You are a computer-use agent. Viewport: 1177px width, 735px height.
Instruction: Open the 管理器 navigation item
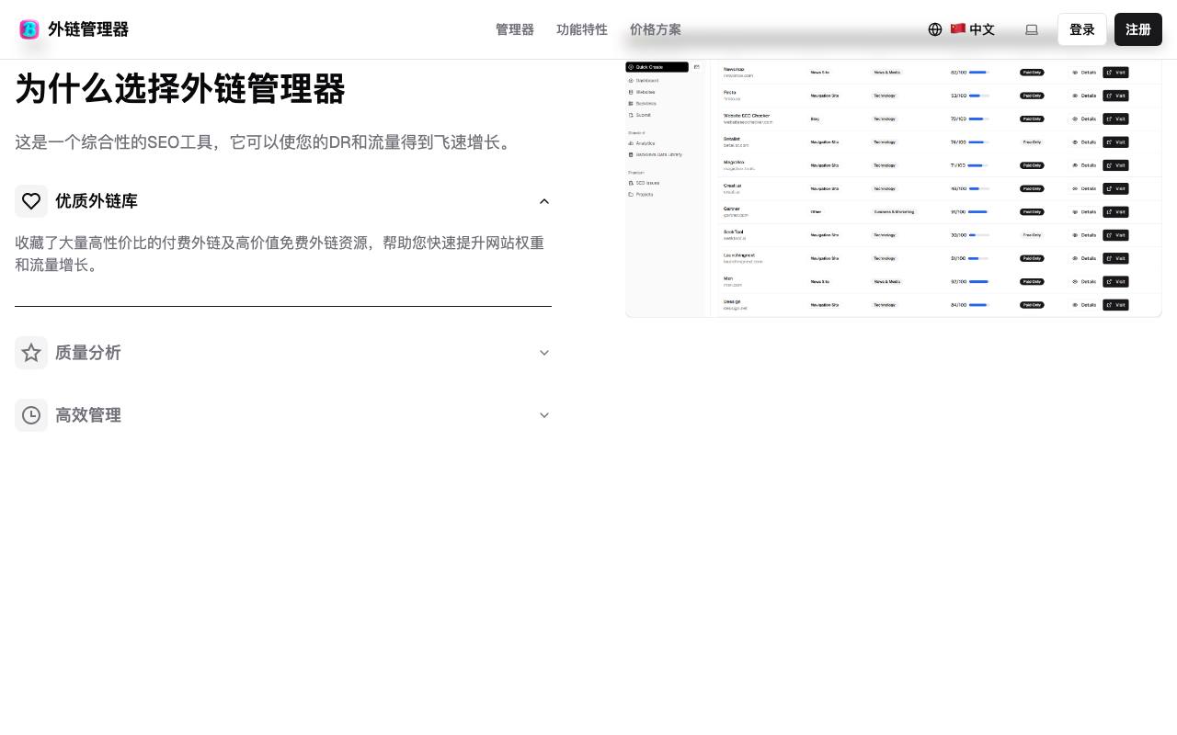[x=515, y=29]
